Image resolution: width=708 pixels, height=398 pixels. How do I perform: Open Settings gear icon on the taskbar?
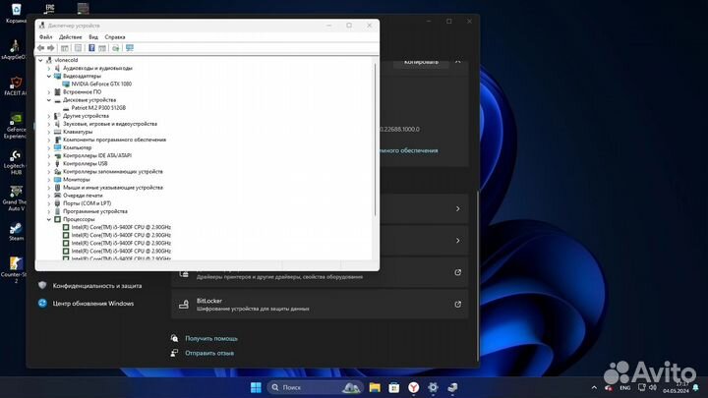433,387
